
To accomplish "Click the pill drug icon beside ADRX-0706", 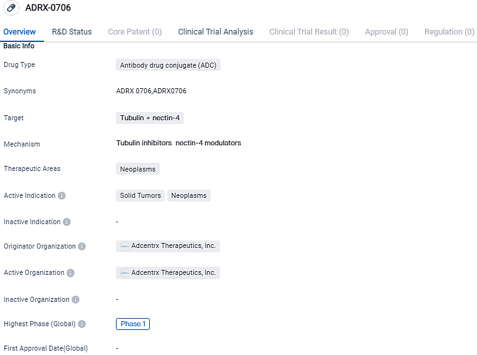I will click(11, 8).
